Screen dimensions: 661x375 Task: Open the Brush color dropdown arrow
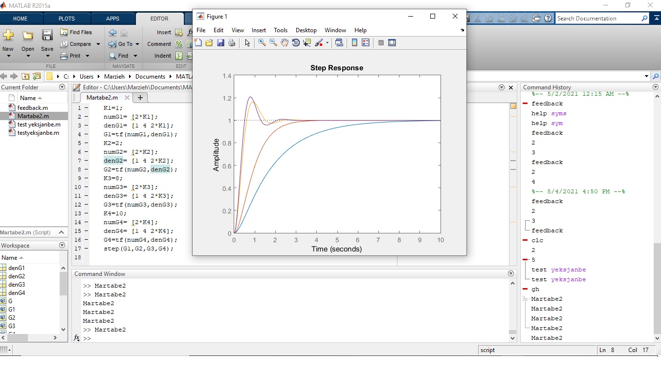pos(327,43)
